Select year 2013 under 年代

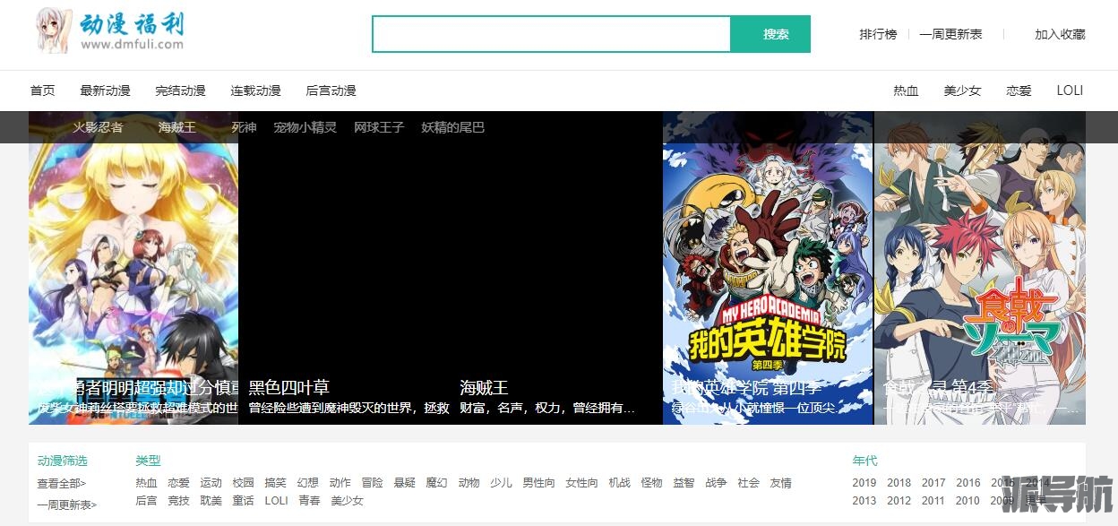(x=864, y=501)
